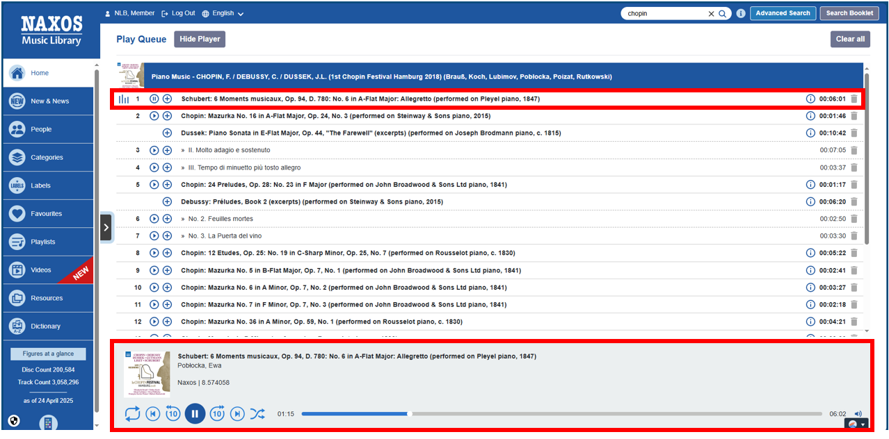Play track 3 Molto adagio e sostenuto
889x439 pixels.
pyautogui.click(x=154, y=150)
